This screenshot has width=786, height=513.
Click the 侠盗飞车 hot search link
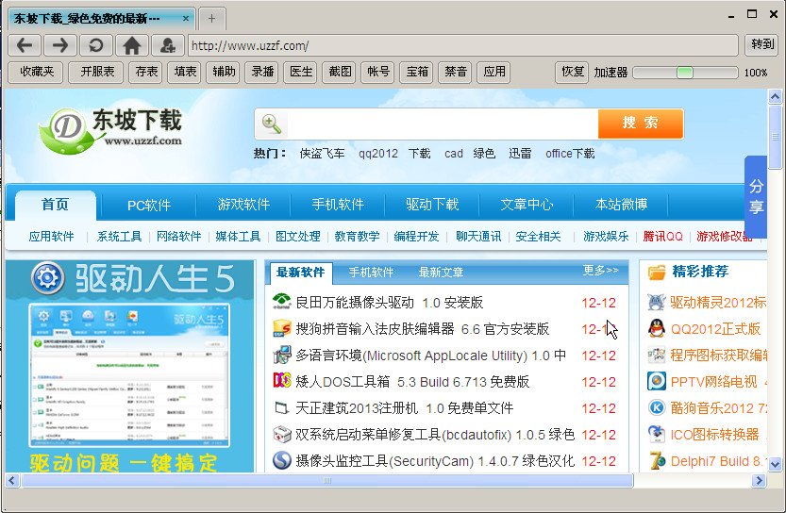pyautogui.click(x=322, y=154)
